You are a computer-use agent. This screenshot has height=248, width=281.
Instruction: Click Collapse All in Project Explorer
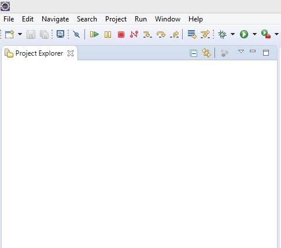(x=193, y=53)
